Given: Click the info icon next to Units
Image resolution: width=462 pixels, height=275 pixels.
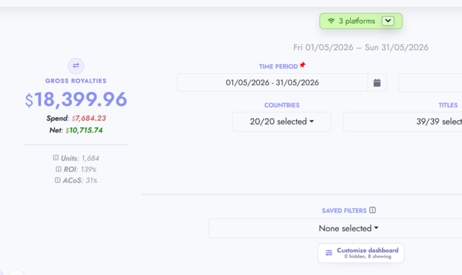Looking at the screenshot, I should (x=56, y=158).
